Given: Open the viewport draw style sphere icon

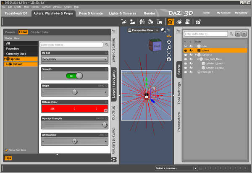Looking at the screenshot, I should tap(163, 30).
